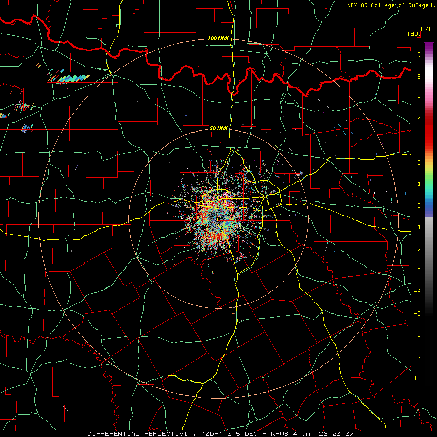Click the "7" value on the color scale
Screen dimensions: 437x437
pos(419,54)
